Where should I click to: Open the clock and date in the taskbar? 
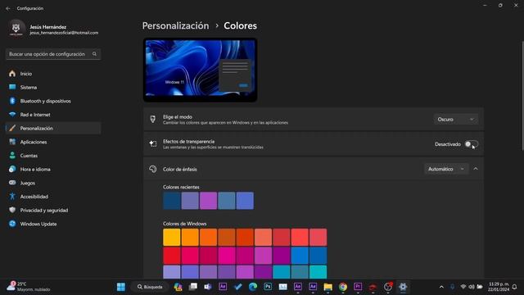498,287
